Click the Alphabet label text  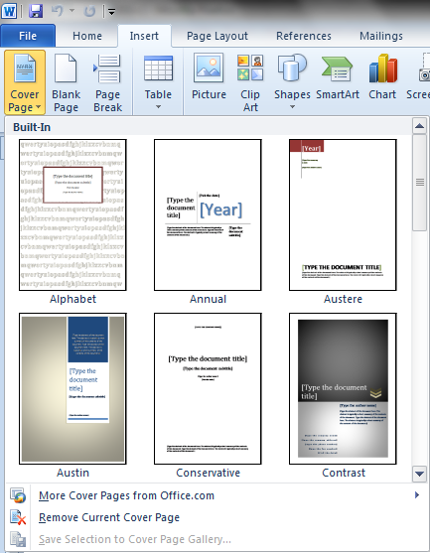(72, 299)
